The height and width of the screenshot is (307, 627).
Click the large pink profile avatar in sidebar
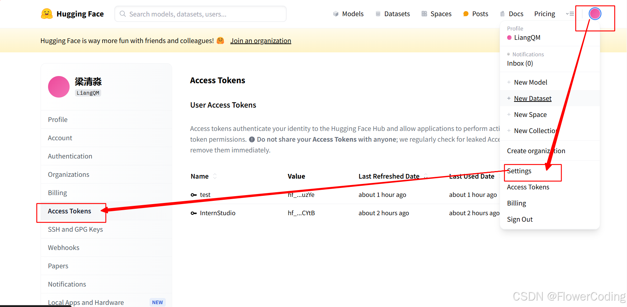point(59,87)
